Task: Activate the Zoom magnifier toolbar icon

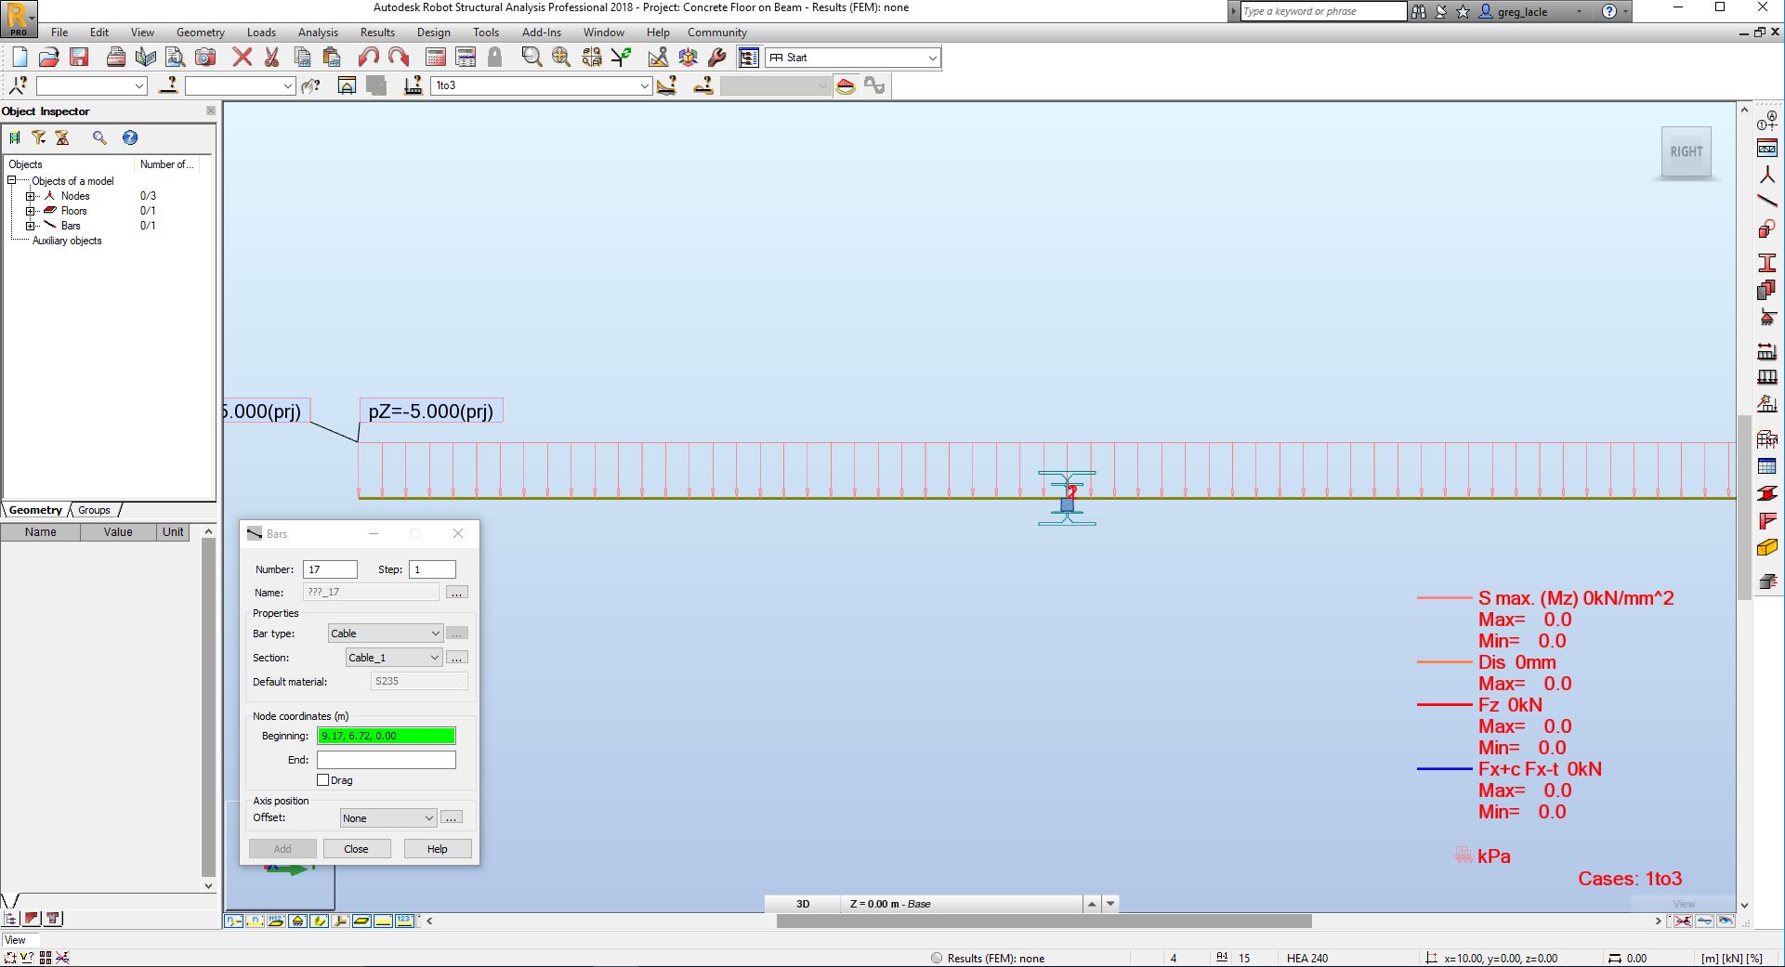Action: pyautogui.click(x=532, y=57)
